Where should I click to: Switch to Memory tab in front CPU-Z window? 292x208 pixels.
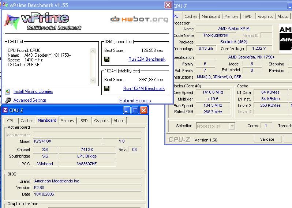[67, 121]
